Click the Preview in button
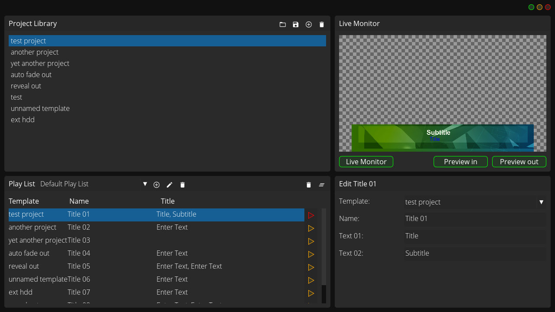 [x=460, y=162]
